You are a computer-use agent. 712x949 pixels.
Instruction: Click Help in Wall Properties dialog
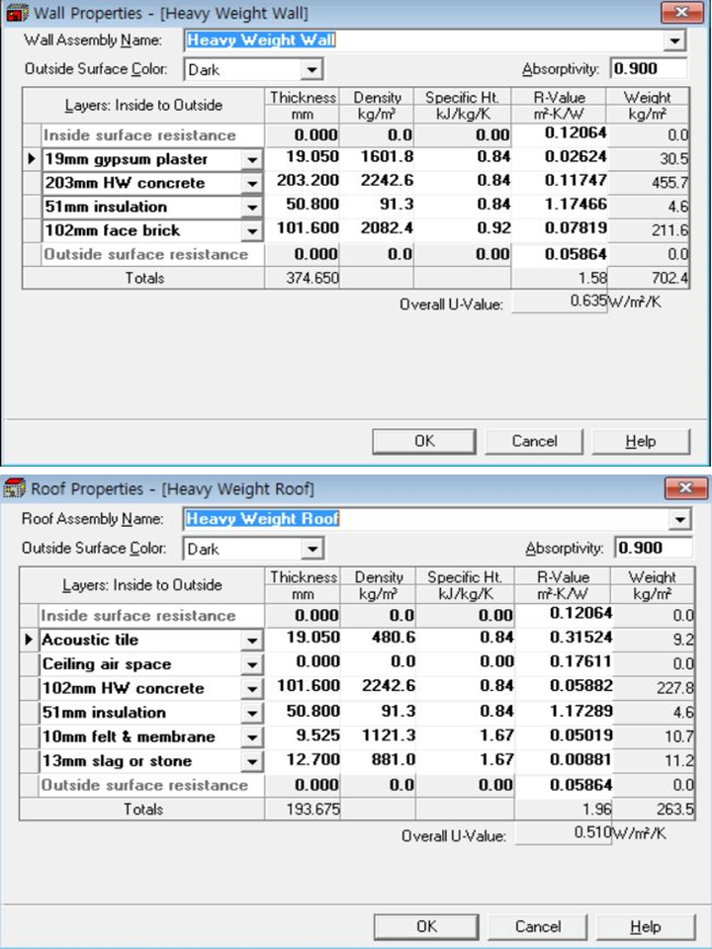pos(640,441)
